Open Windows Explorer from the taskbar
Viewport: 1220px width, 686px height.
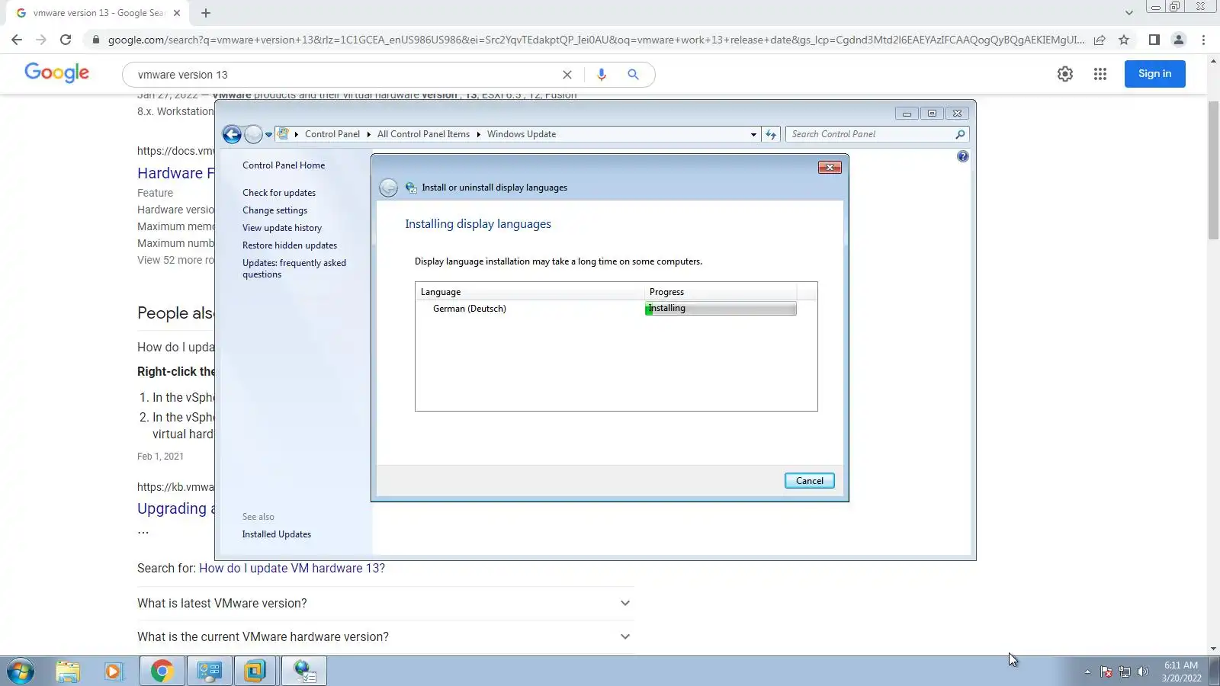(68, 672)
